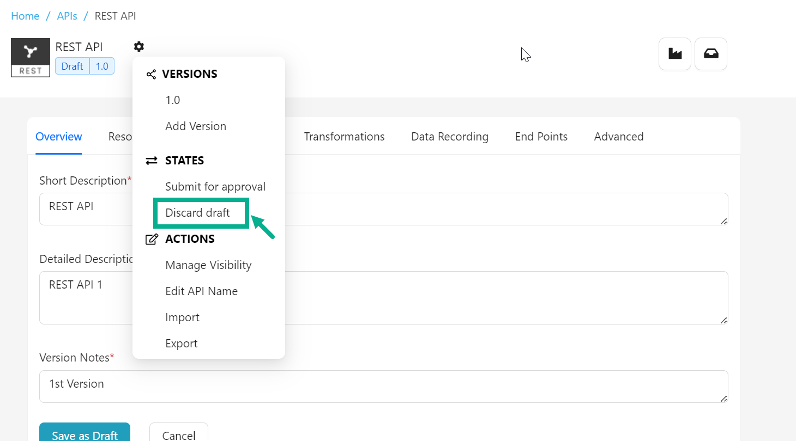Image resolution: width=796 pixels, height=441 pixels.
Task: Click Export in the Actions menu
Action: pyautogui.click(x=182, y=344)
